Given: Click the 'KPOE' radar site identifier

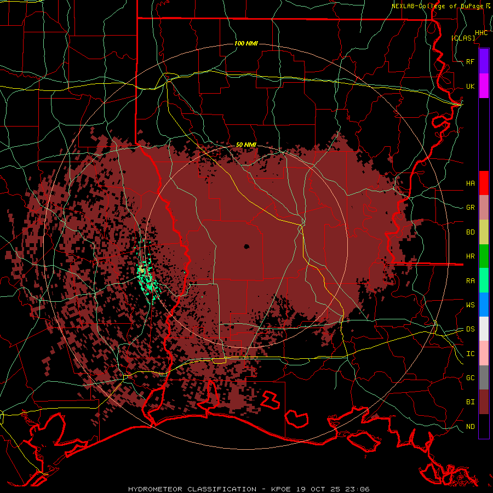Looking at the screenshot, I should (282, 489).
